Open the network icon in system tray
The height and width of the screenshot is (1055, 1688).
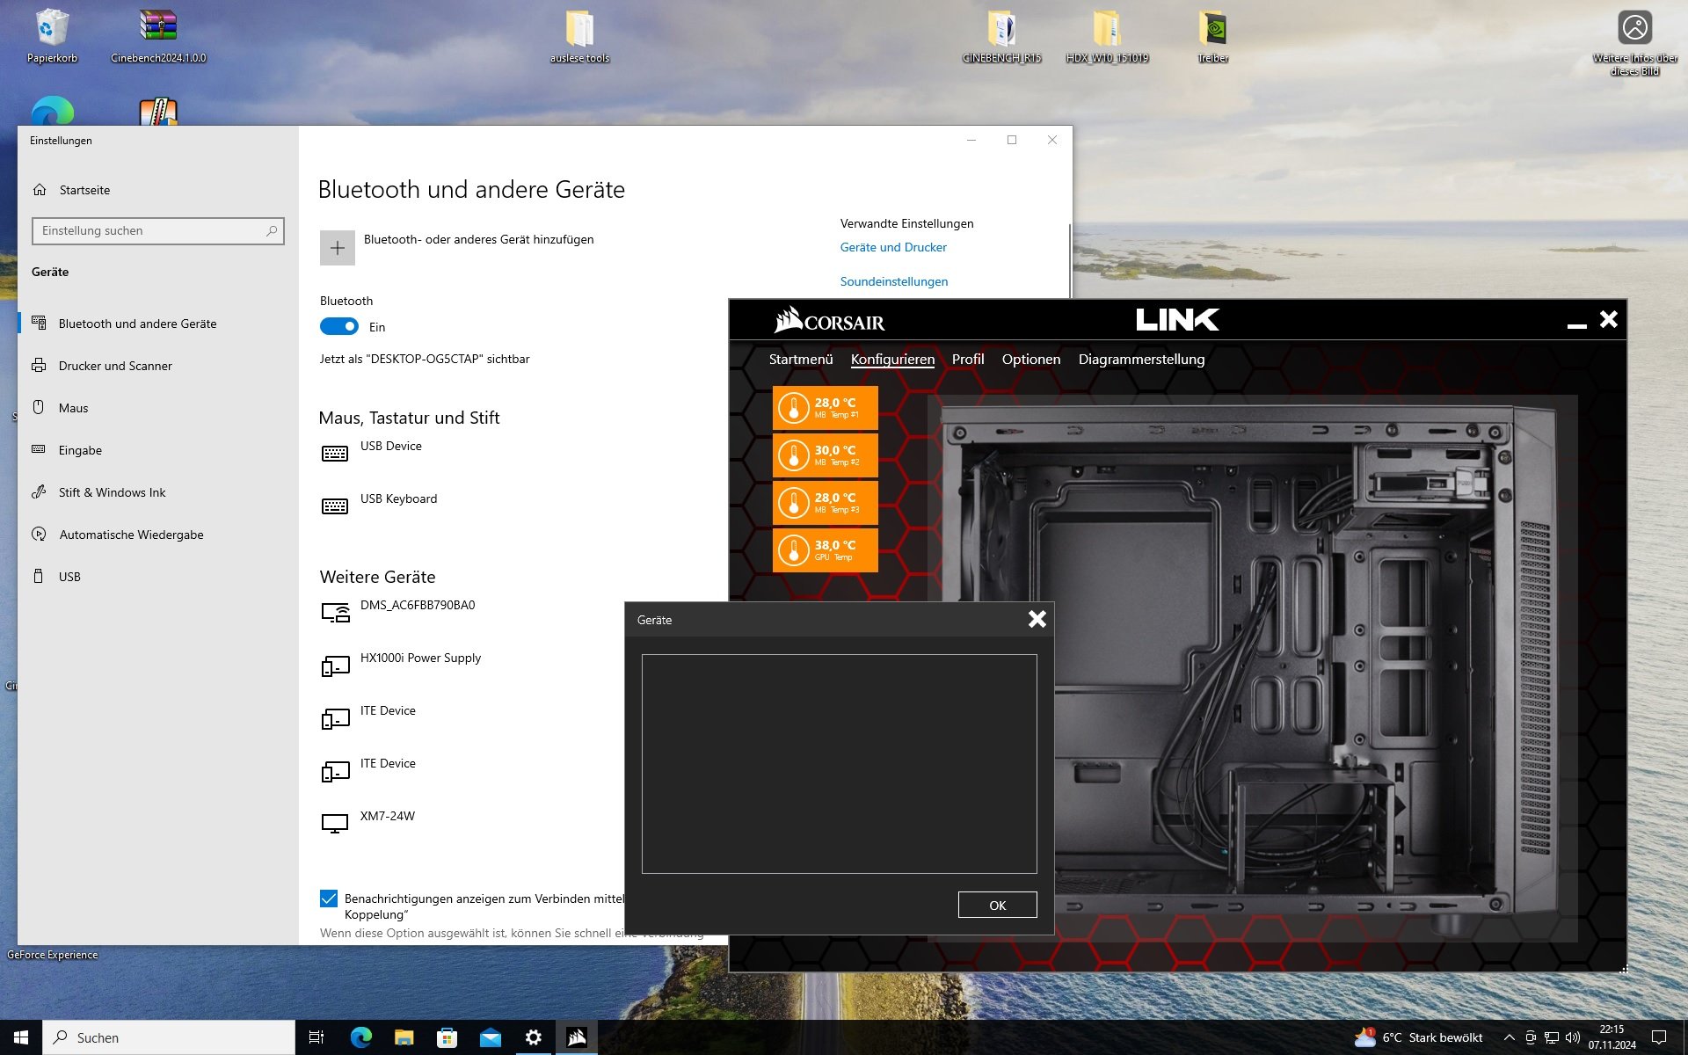tap(1552, 1037)
